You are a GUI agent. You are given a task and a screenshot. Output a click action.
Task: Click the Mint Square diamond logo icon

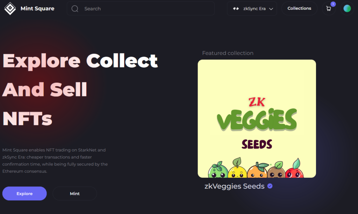point(10,8)
